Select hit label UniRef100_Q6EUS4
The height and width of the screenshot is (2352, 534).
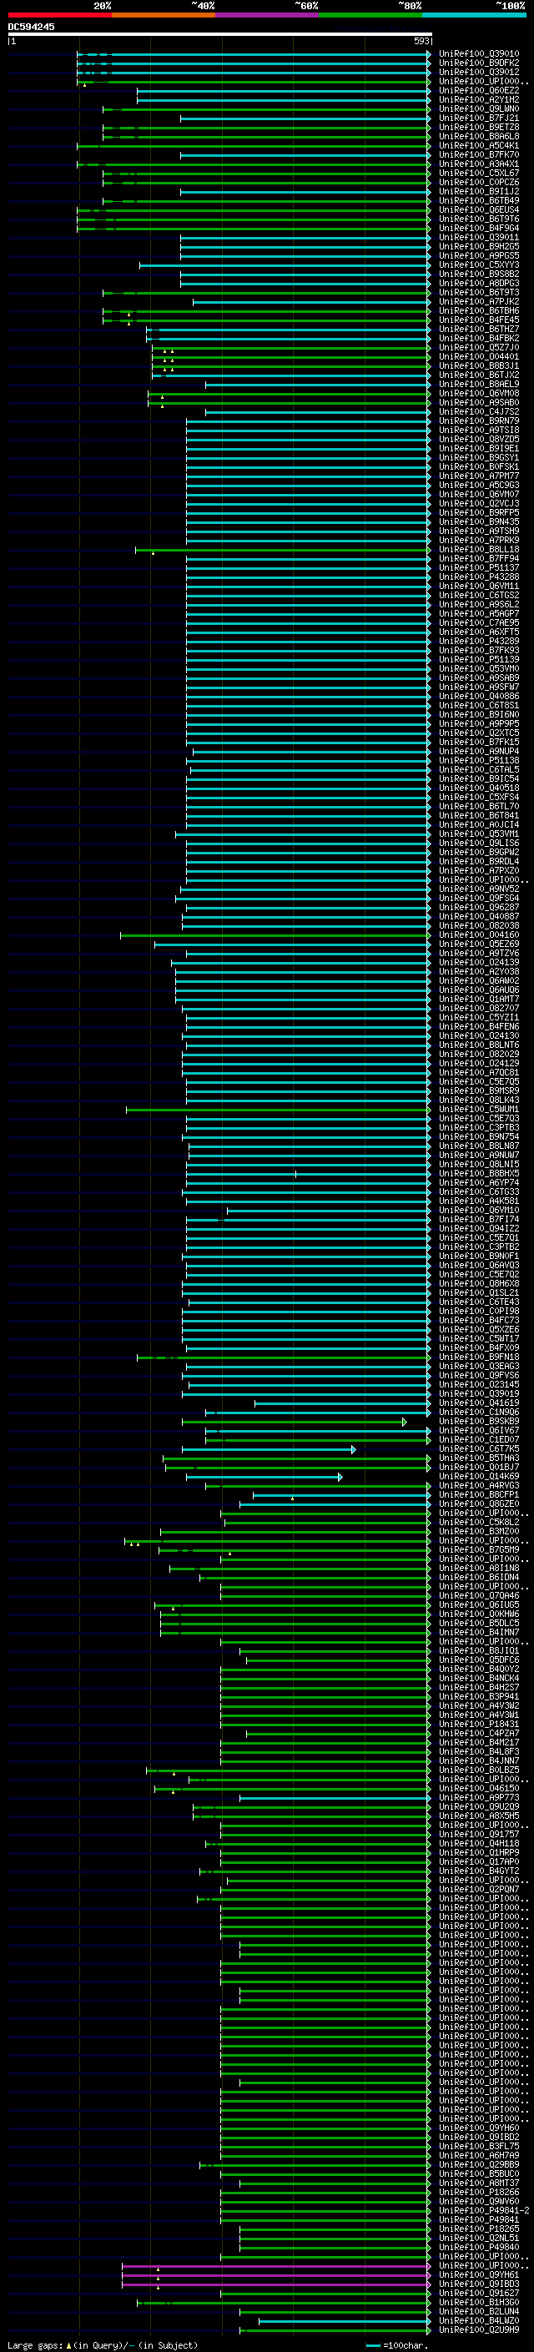478,210
